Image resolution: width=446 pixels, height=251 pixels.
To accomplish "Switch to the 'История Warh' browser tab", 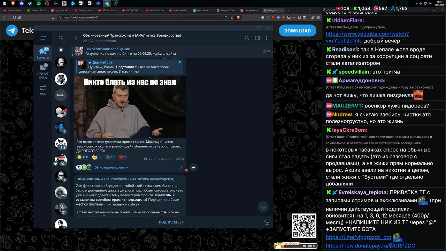I will click(x=250, y=10).
